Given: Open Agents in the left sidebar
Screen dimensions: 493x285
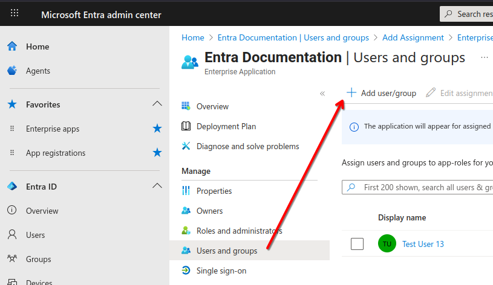Looking at the screenshot, I should pyautogui.click(x=38, y=71).
